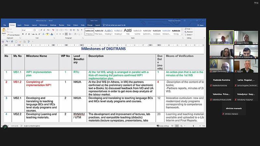Viewport: 260px width, 146px height.
Task: Click the Cut scissors command
Action: click(9, 29)
